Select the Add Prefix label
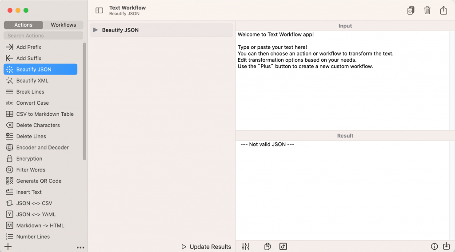The width and height of the screenshot is (455, 252). click(29, 47)
